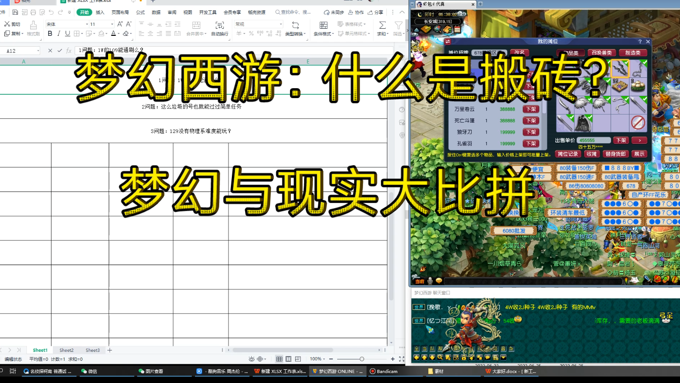This screenshot has width=680, height=383.
Task: Click the 合并居中 merge cells button
Action: [195, 29]
